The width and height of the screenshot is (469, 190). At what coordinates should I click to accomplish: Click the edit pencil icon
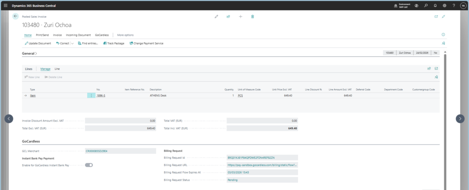[216, 17]
